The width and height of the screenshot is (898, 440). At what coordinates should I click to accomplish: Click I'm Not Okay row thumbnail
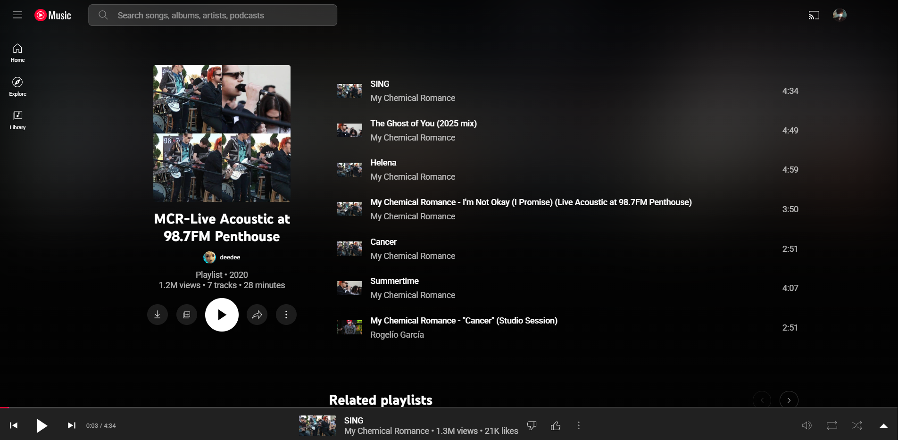pyautogui.click(x=349, y=209)
